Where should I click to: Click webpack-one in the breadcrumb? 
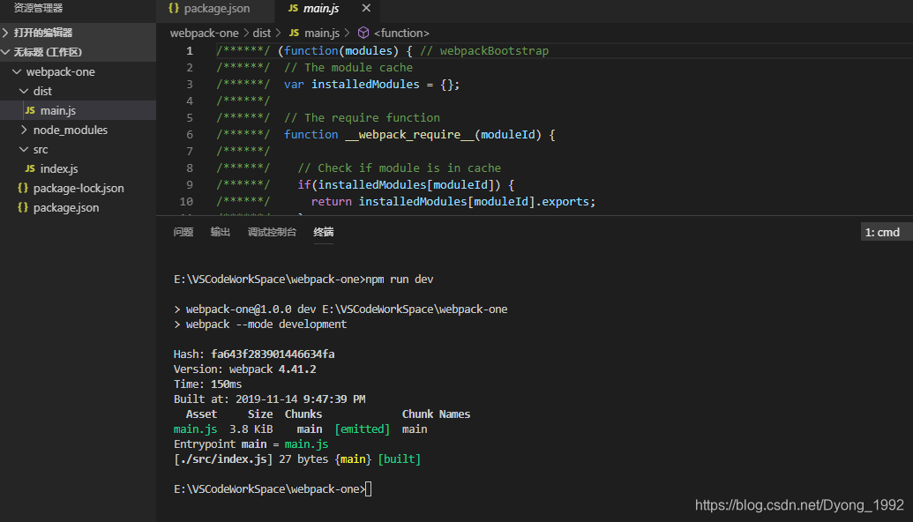(205, 33)
